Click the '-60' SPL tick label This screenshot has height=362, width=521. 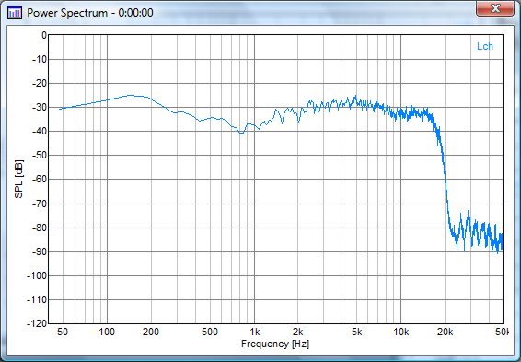(40, 180)
